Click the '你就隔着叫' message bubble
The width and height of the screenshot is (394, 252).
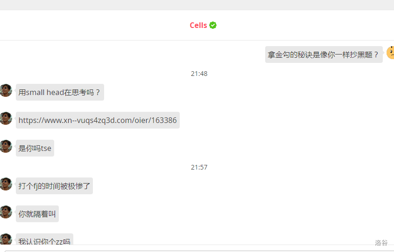coord(37,214)
